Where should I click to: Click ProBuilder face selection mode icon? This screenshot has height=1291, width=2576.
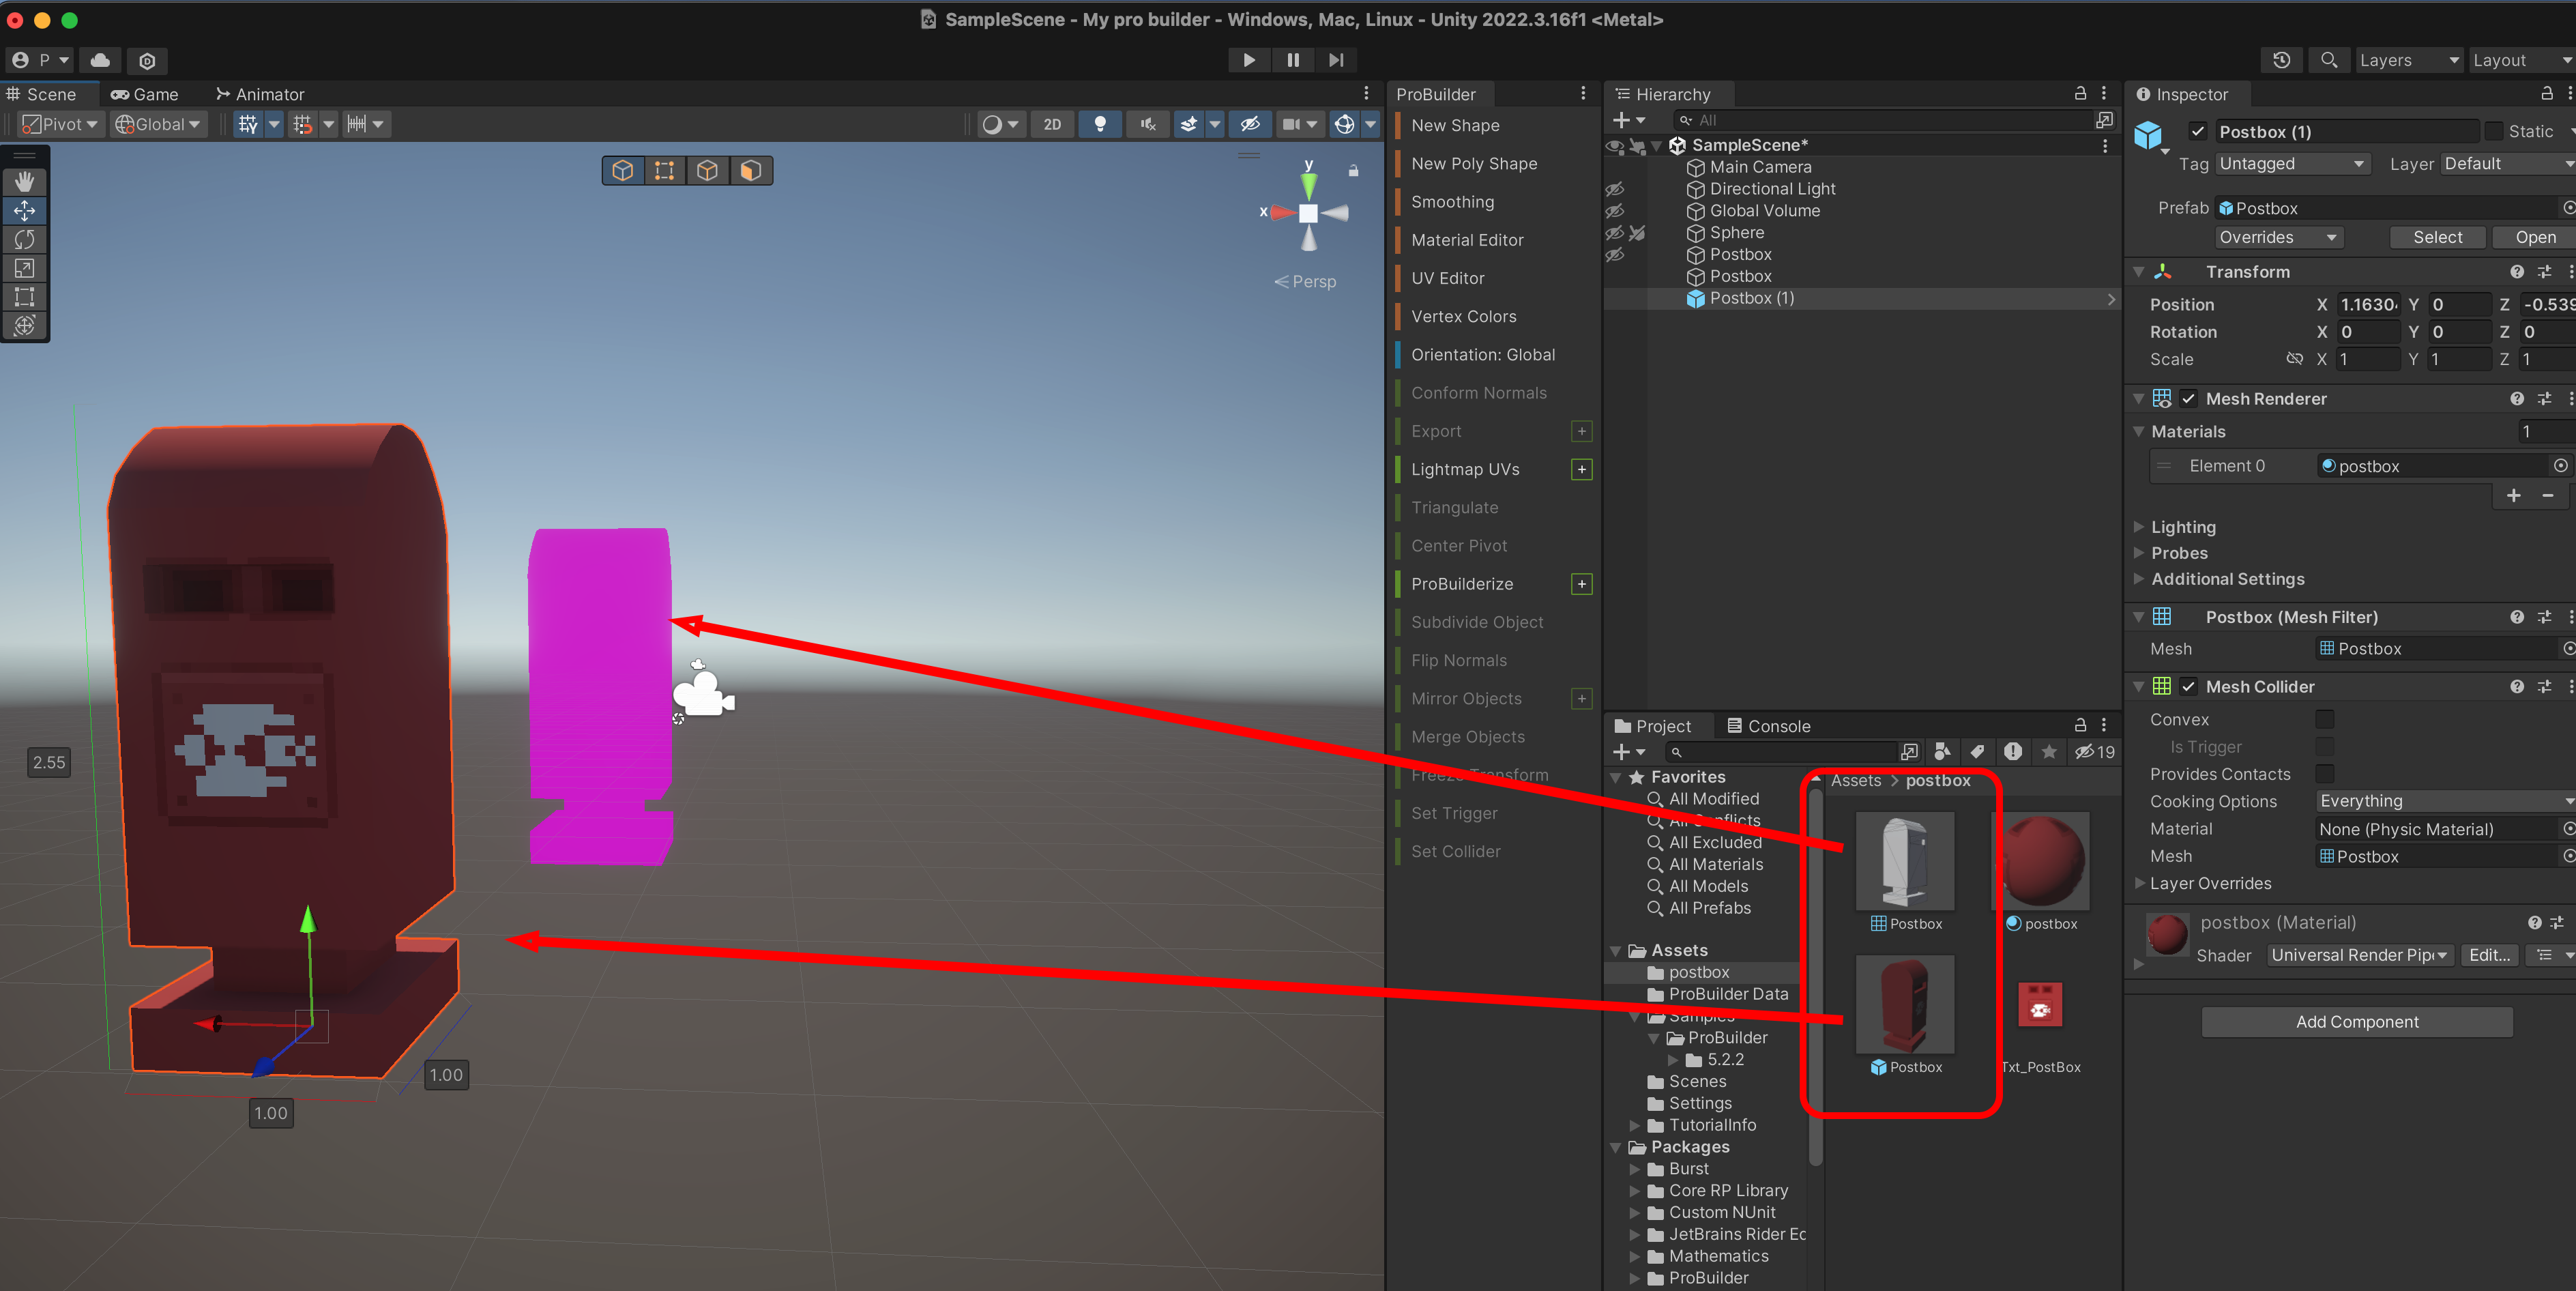750,171
